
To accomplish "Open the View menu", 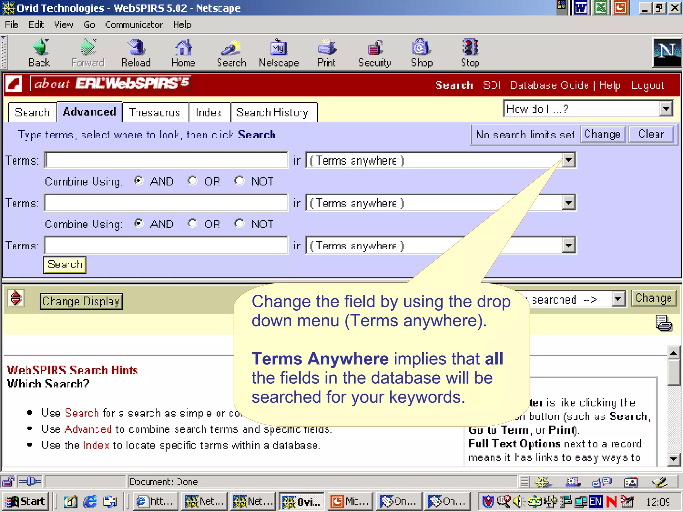I will [64, 25].
